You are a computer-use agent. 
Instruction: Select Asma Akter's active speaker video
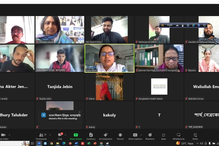pyautogui.click(x=109, y=58)
